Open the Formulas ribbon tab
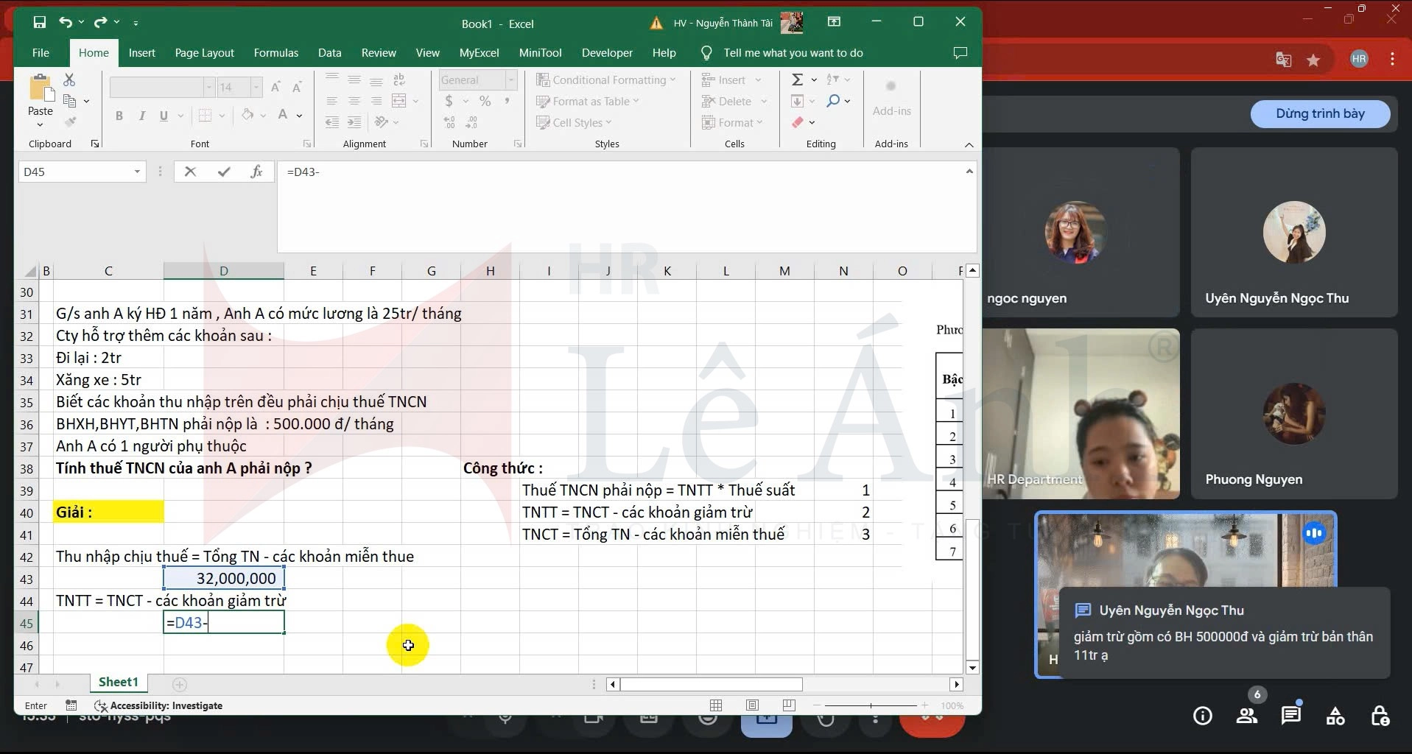The height and width of the screenshot is (754, 1412). [275, 53]
